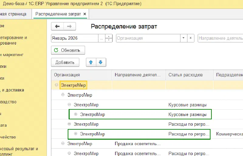Open the нсовый результат и sidebar section
The height and width of the screenshot is (156, 243).
tap(19, 151)
